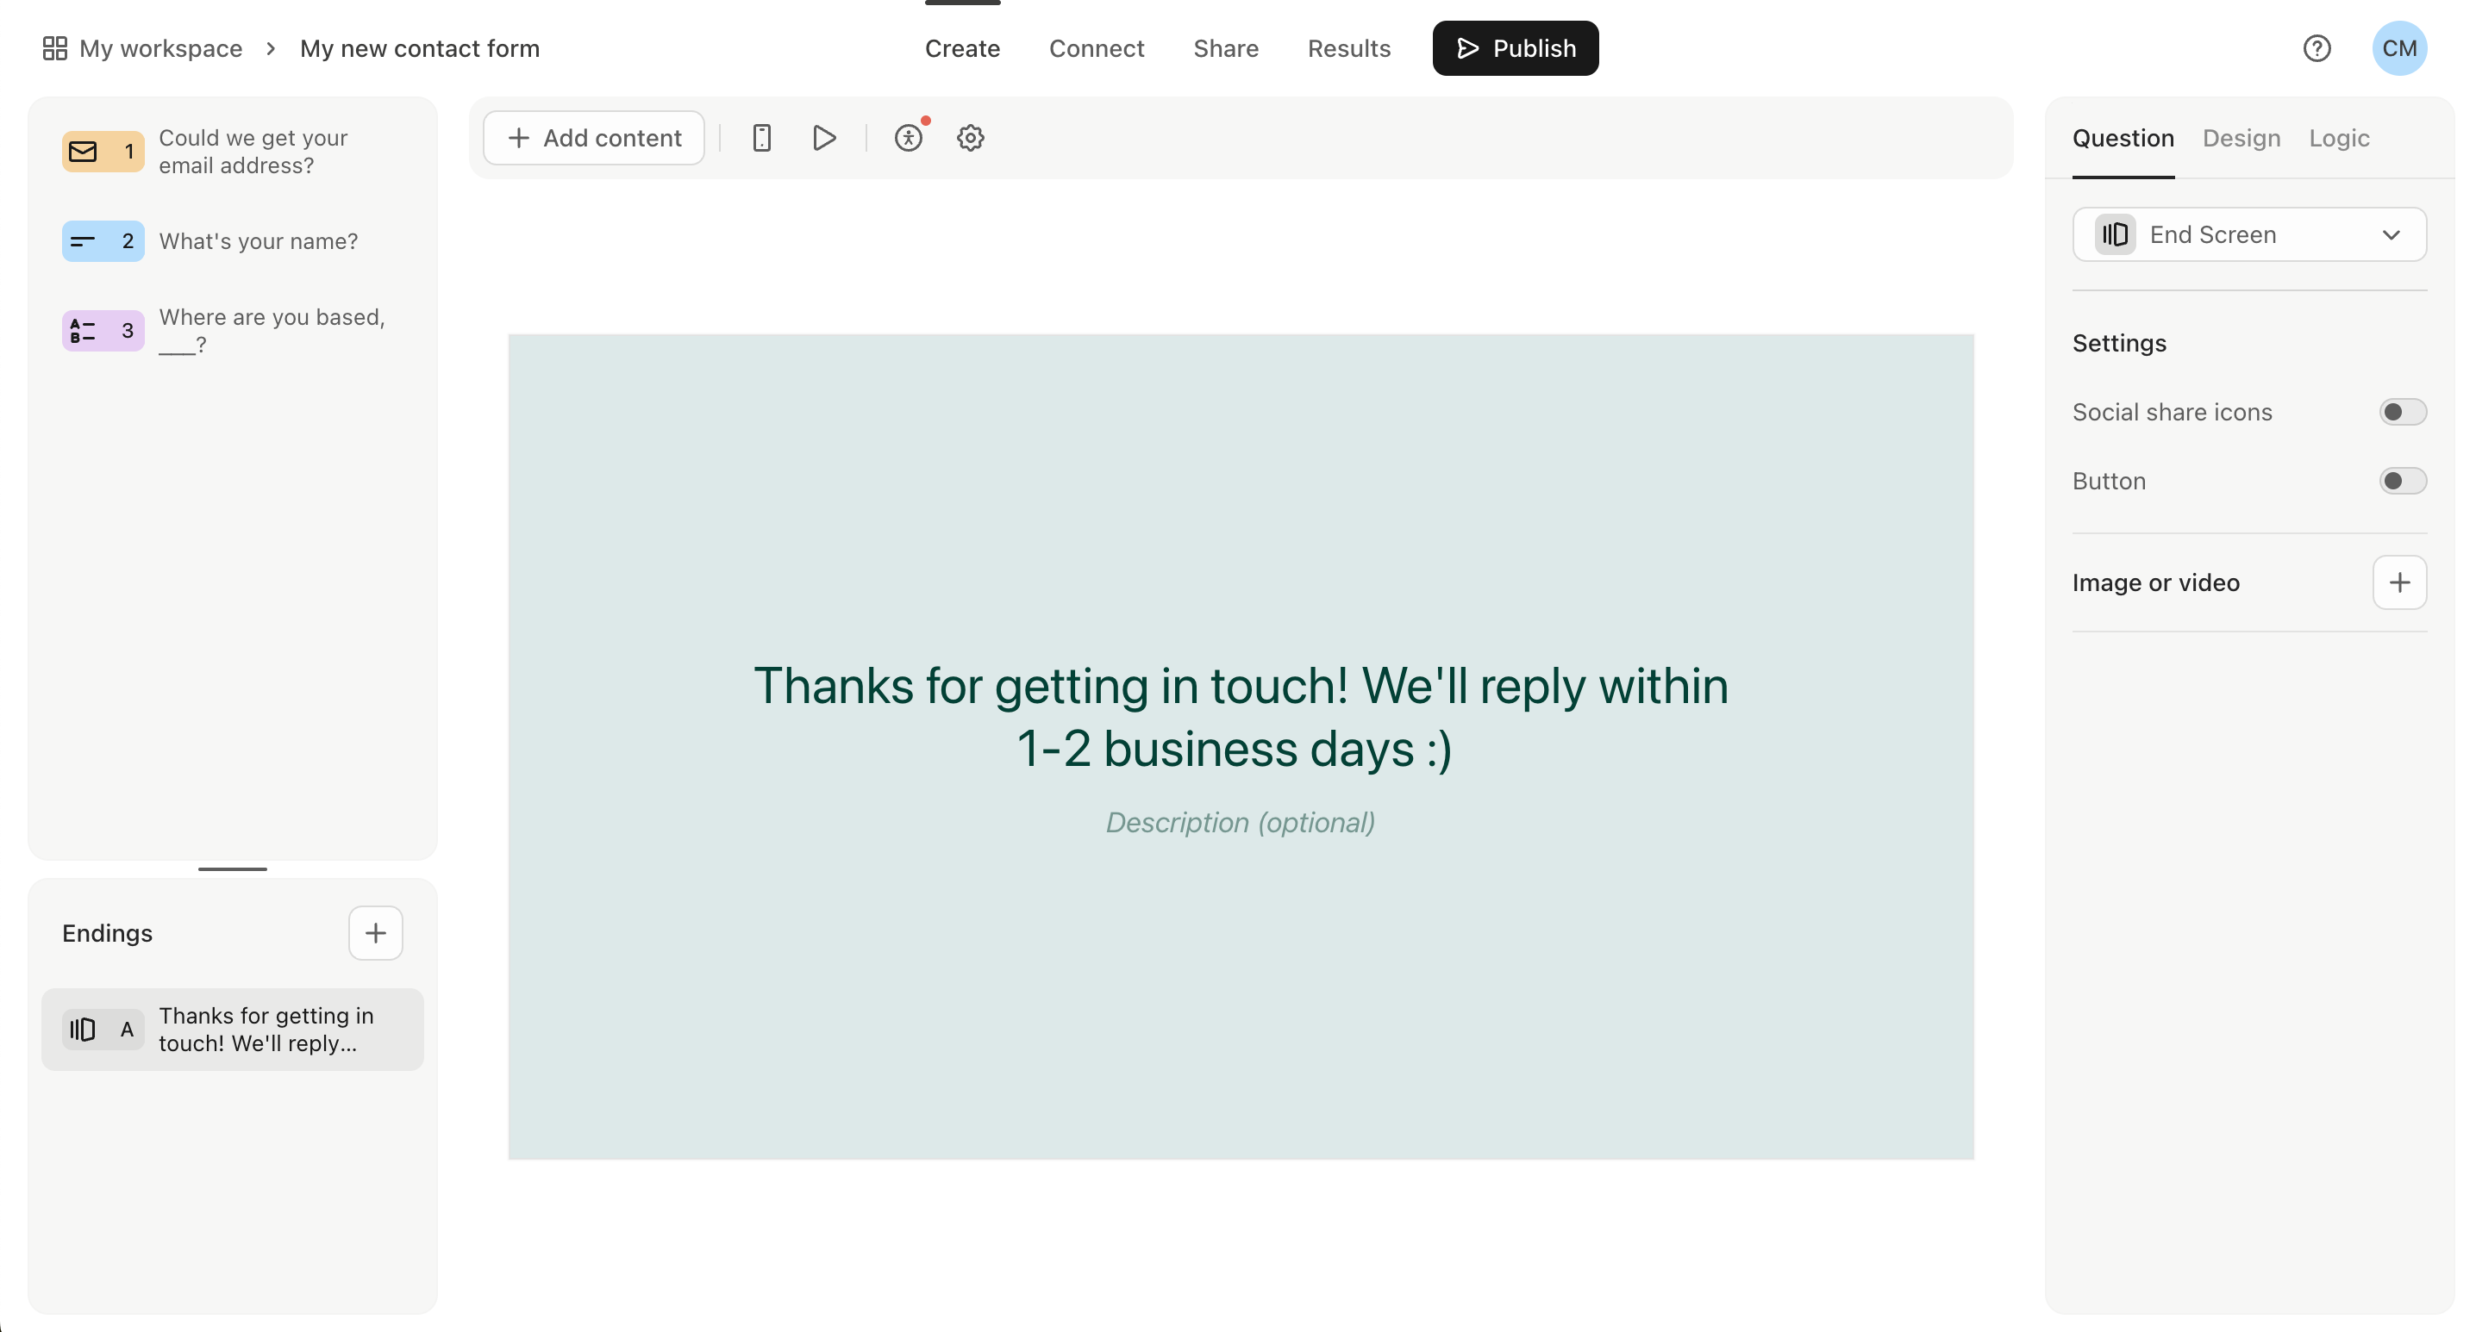Enable the Social share icons toggle
Screen dimensions: 2476x1332
2401,411
